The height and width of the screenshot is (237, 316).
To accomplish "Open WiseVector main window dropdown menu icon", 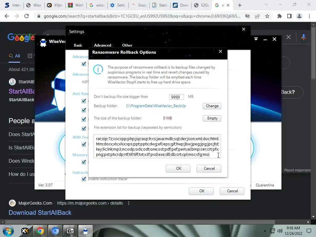I will [256, 39].
